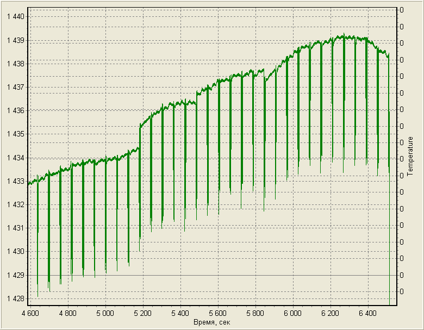Click the Время, сек axis title

click(x=212, y=322)
